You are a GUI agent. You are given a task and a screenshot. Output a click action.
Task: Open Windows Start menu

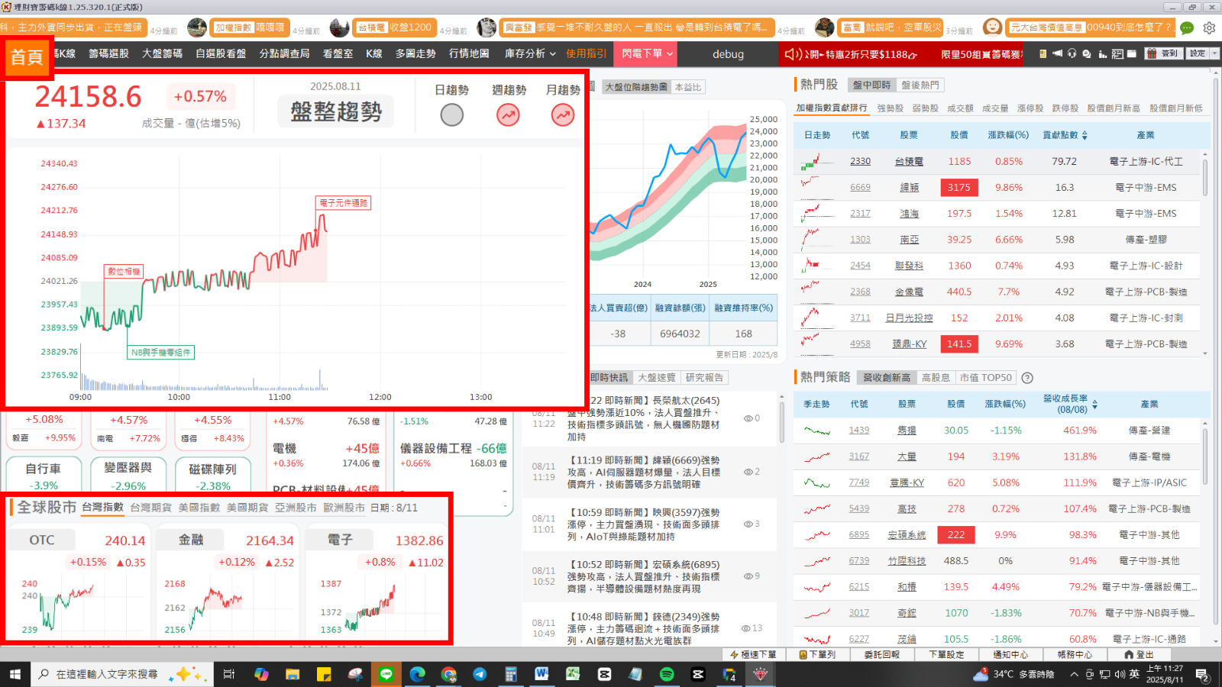tap(15, 674)
